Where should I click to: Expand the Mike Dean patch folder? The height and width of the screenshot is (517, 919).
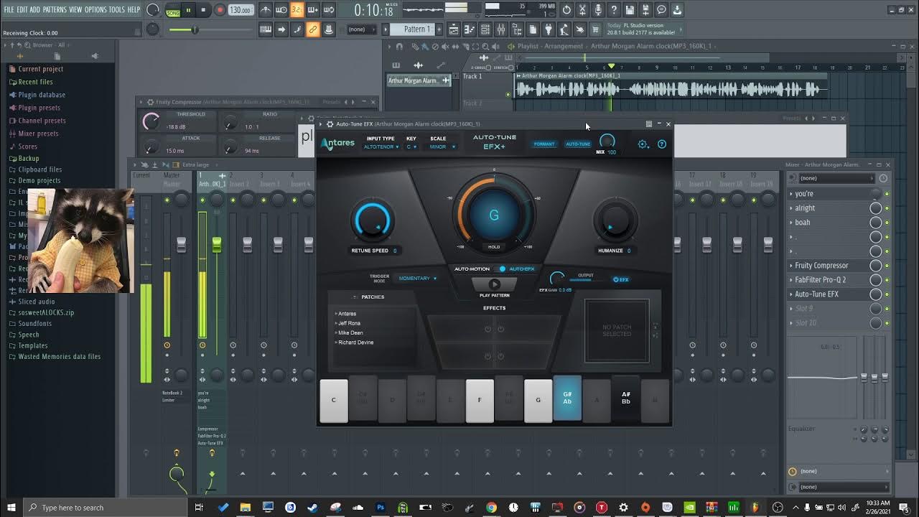349,332
